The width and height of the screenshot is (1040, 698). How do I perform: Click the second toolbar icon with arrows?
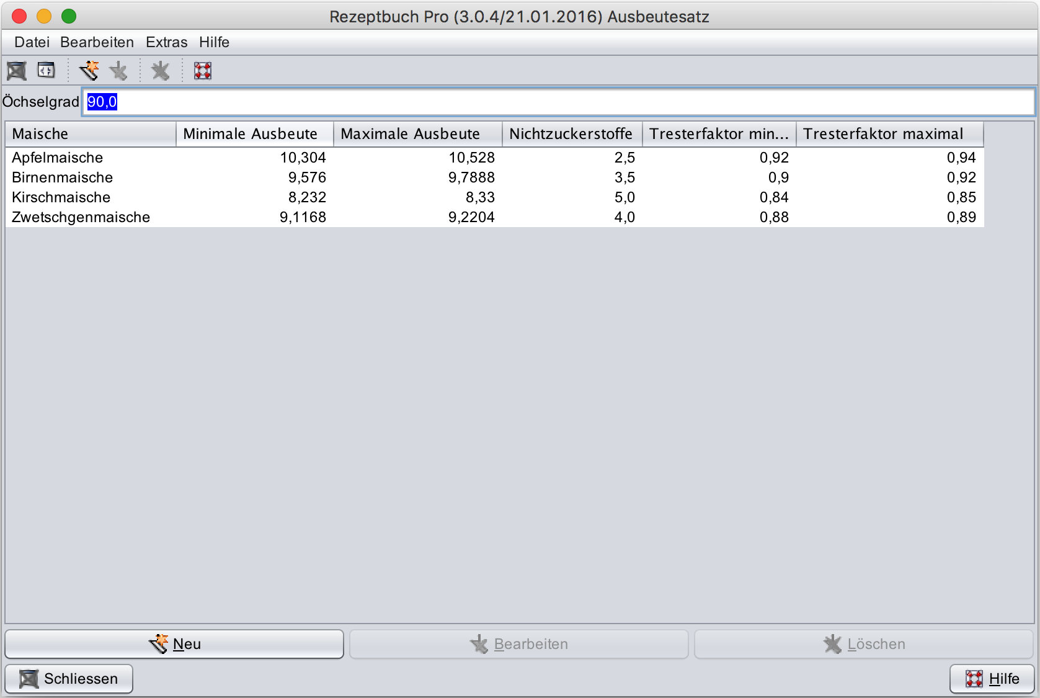point(47,71)
